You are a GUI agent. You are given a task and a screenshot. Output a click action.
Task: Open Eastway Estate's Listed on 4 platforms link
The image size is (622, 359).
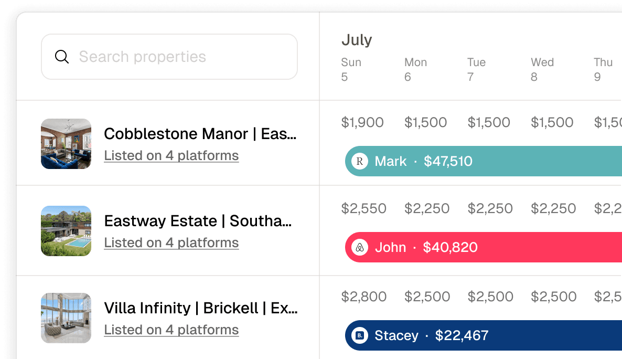(x=171, y=242)
